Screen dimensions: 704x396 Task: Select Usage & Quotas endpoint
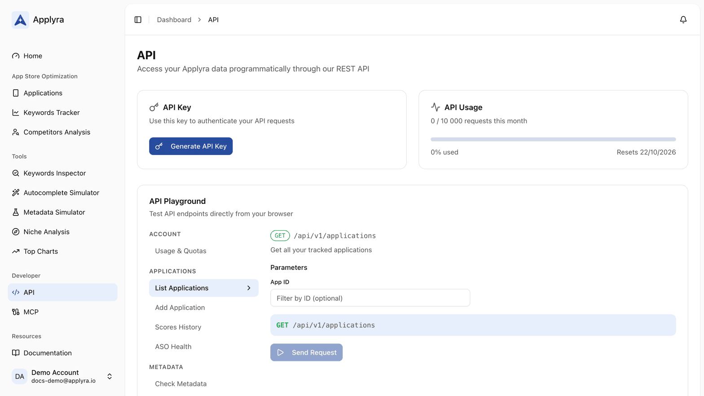pos(204,251)
